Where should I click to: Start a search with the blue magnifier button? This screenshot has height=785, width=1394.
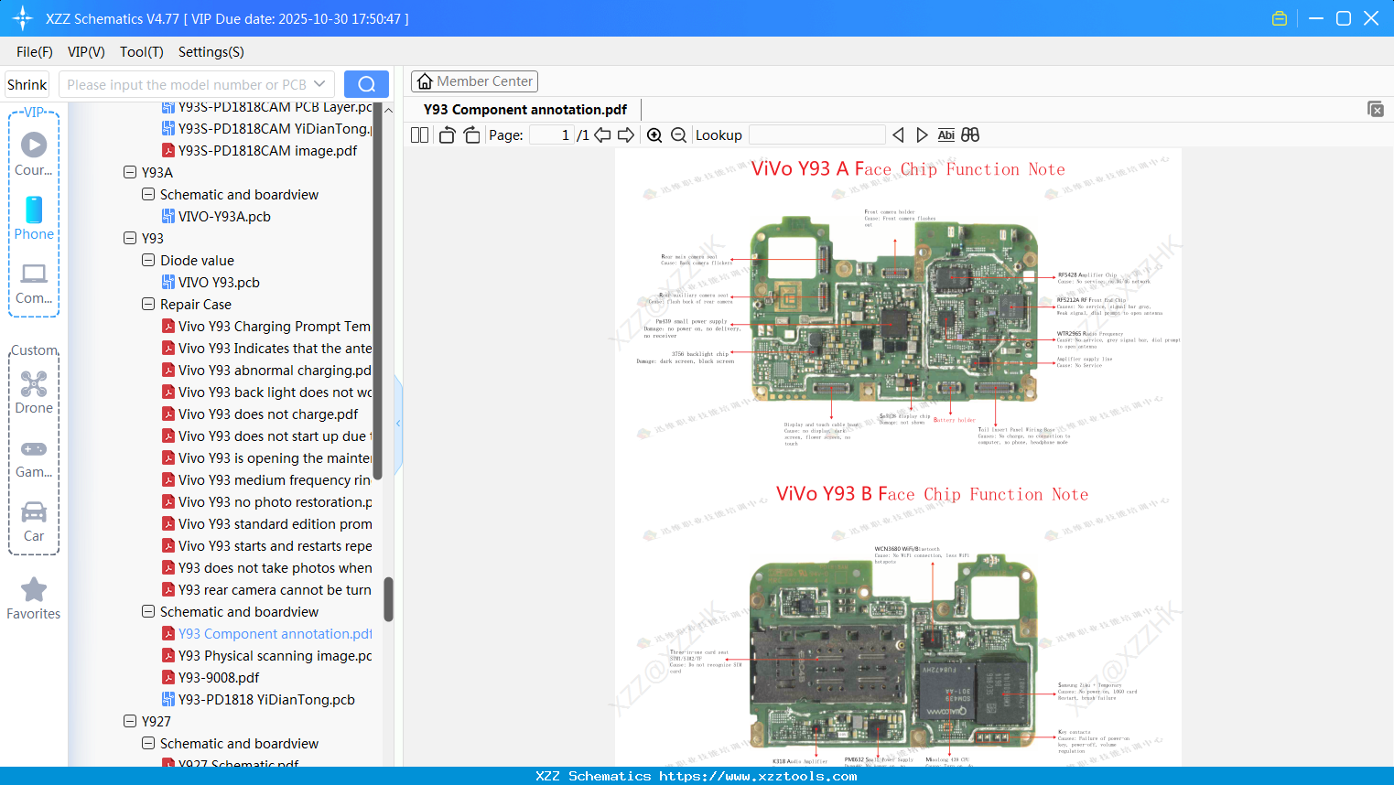pyautogui.click(x=366, y=83)
